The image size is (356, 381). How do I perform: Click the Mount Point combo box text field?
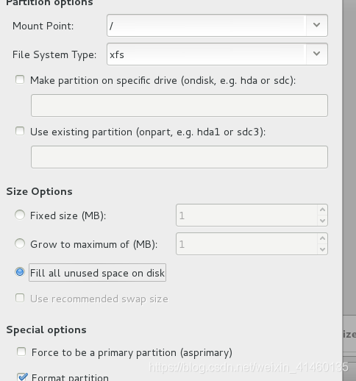click(x=207, y=25)
